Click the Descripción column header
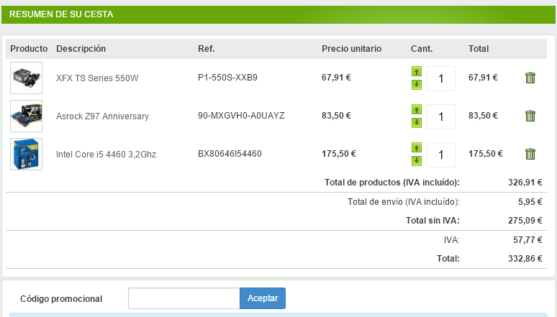The width and height of the screenshot is (557, 317). (x=81, y=49)
